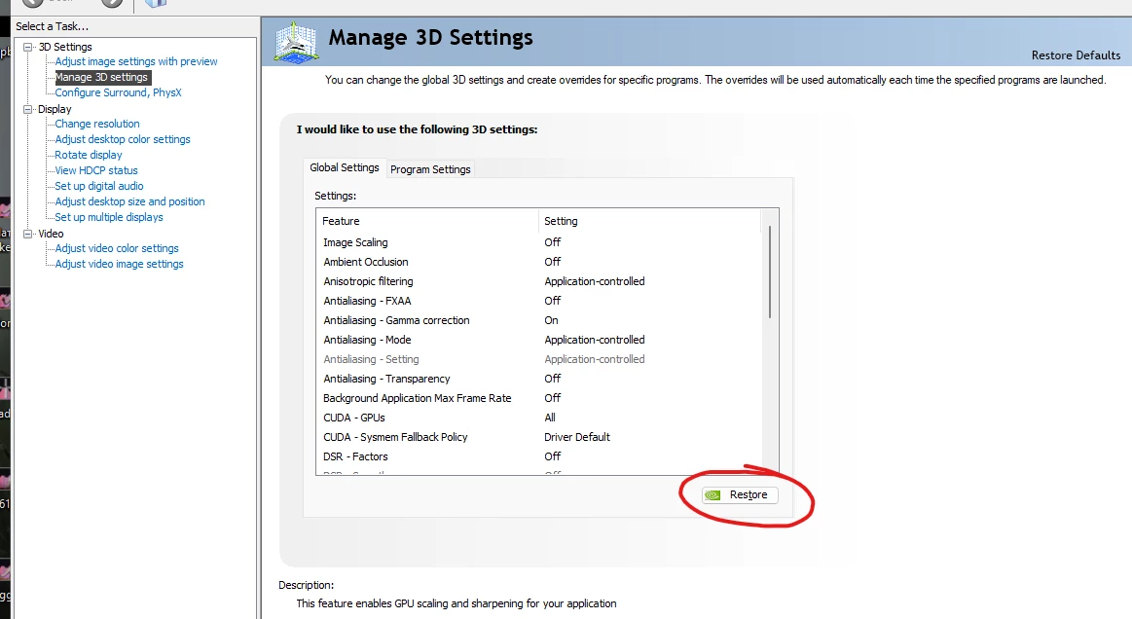The width and height of the screenshot is (1132, 619).
Task: Open Set up multiple displays
Action: [108, 217]
